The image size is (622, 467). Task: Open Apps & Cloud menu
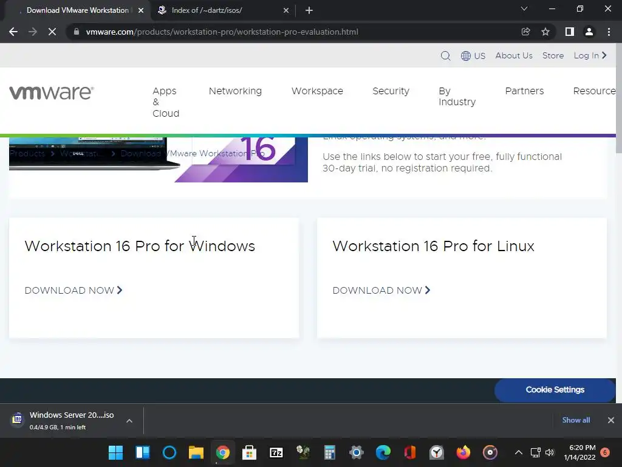[x=166, y=102]
